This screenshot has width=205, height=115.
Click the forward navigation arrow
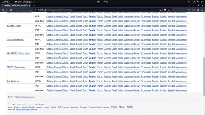click(x=7, y=10)
